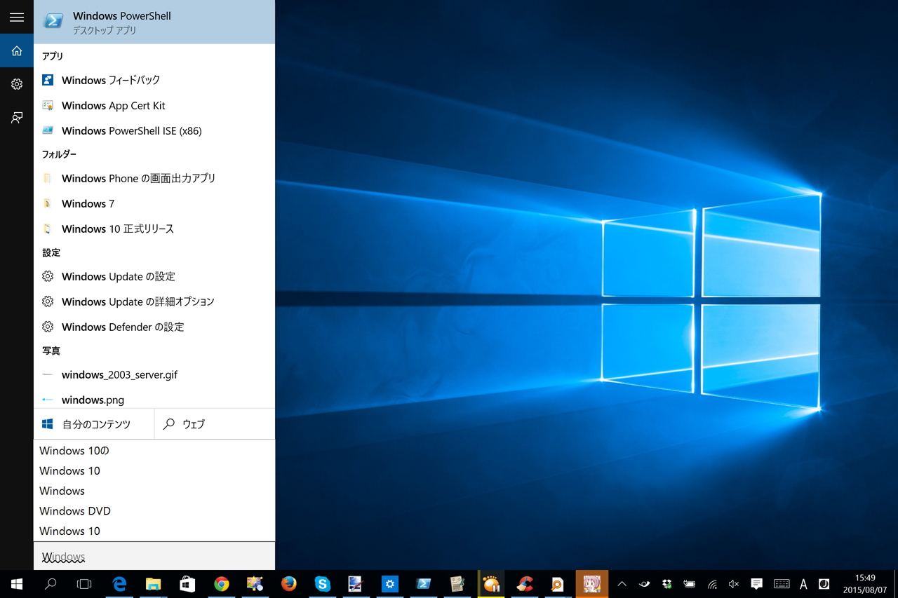This screenshot has height=598, width=898.
Task: Open the feedback icon in the Cortana sidebar
Action: (16, 117)
